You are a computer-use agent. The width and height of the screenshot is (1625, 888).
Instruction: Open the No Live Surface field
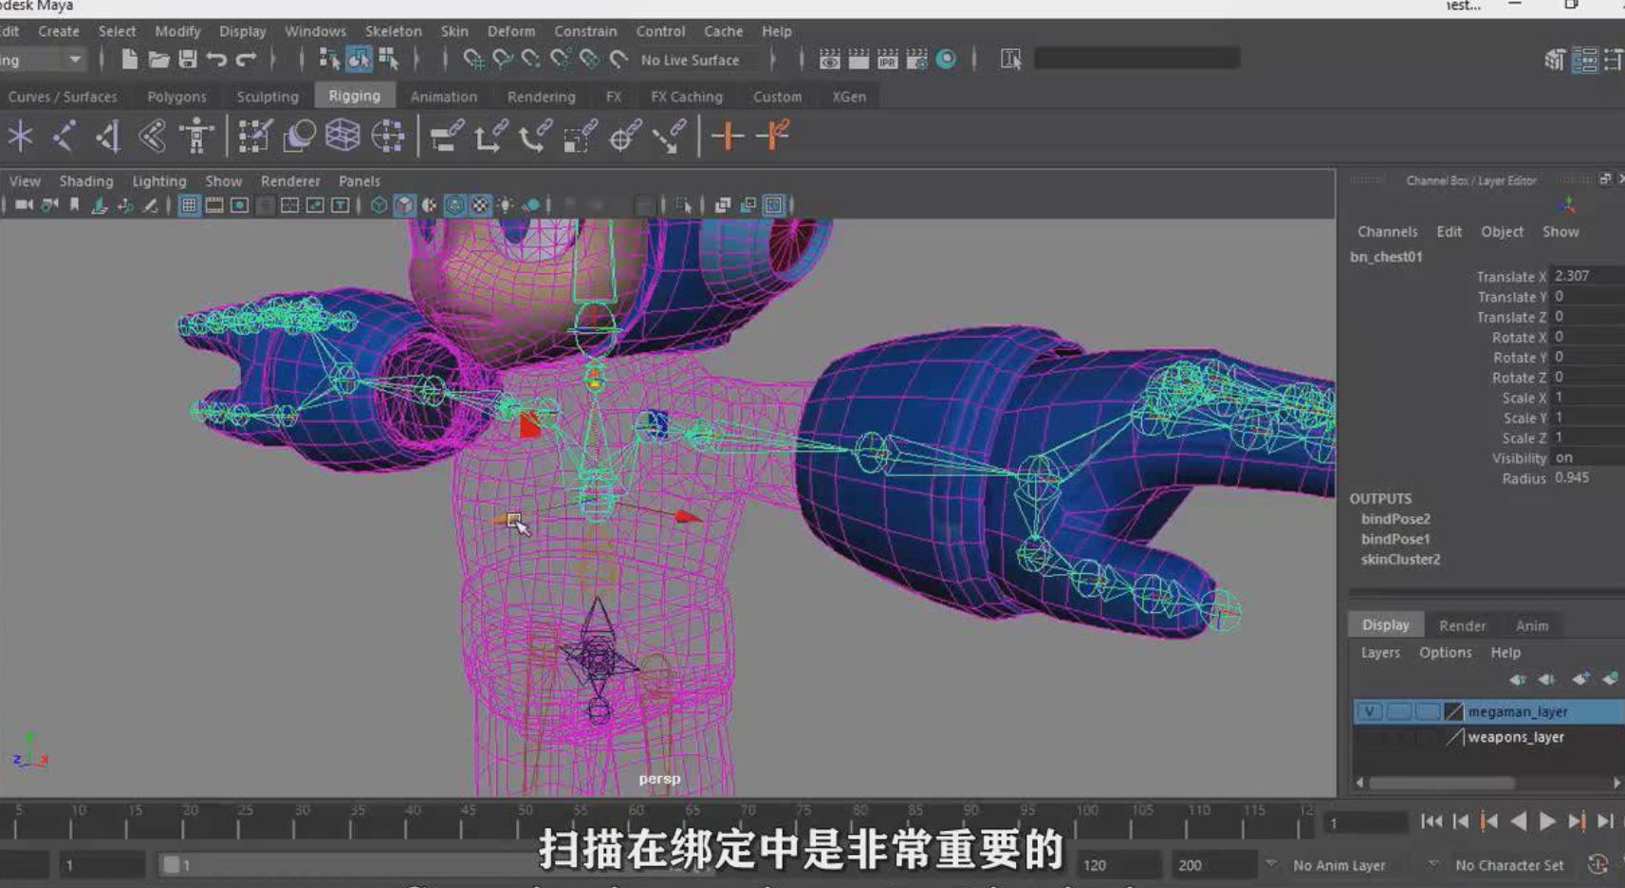(x=698, y=60)
